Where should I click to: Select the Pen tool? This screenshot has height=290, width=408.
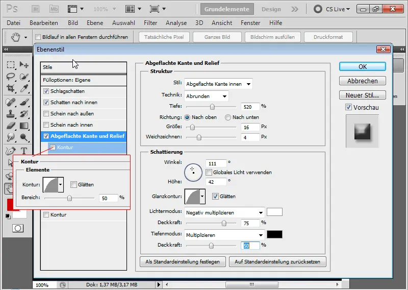11,151
